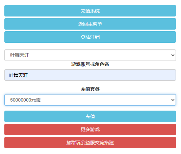Viewport: 181px width, 154px height.
Task: Click 叶舞天涯 text in top dropdown
Action: (x=20, y=55)
